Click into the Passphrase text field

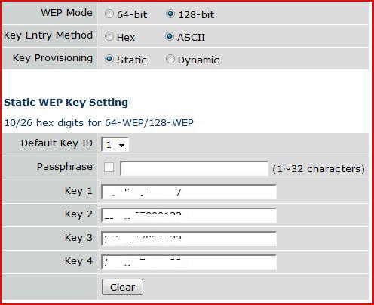(x=195, y=168)
